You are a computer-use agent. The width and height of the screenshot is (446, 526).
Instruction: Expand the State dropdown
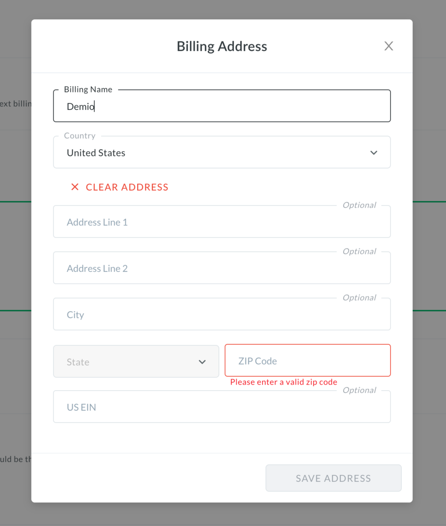click(136, 362)
